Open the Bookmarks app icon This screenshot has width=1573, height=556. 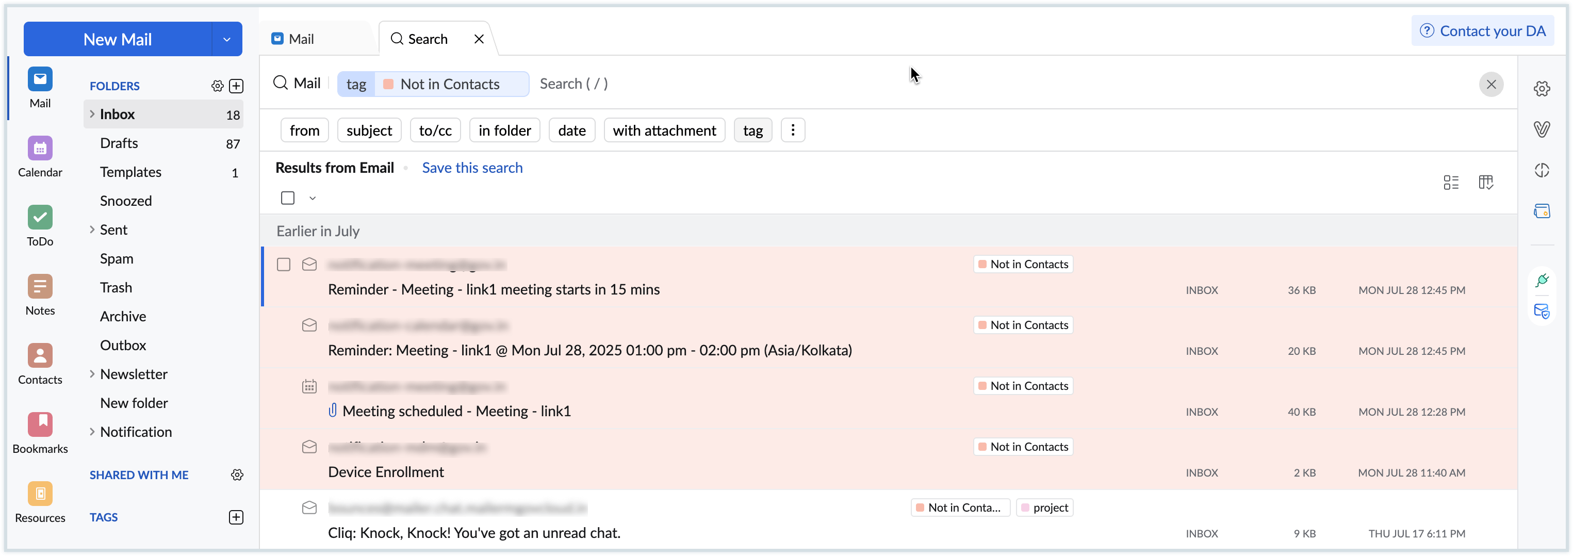(x=40, y=424)
